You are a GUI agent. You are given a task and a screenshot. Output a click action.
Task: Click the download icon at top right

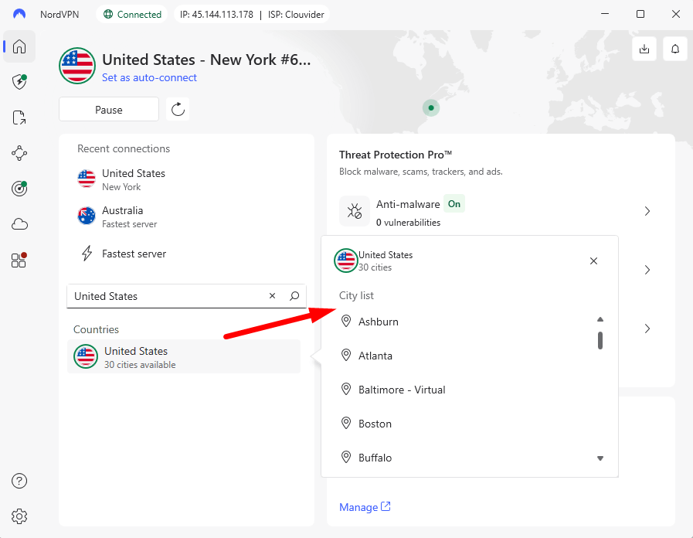(644, 48)
